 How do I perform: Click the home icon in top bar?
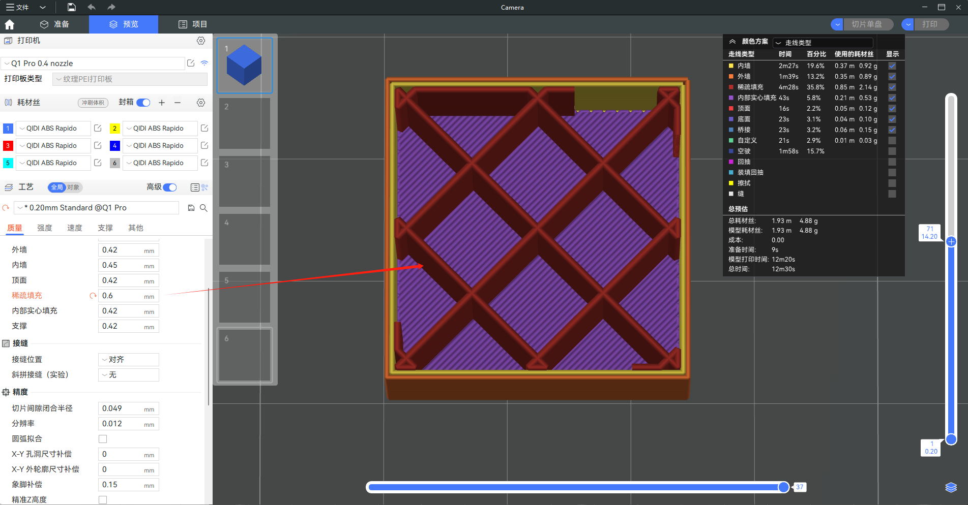pos(9,24)
